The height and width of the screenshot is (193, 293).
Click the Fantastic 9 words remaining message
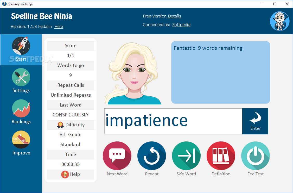pyautogui.click(x=208, y=48)
